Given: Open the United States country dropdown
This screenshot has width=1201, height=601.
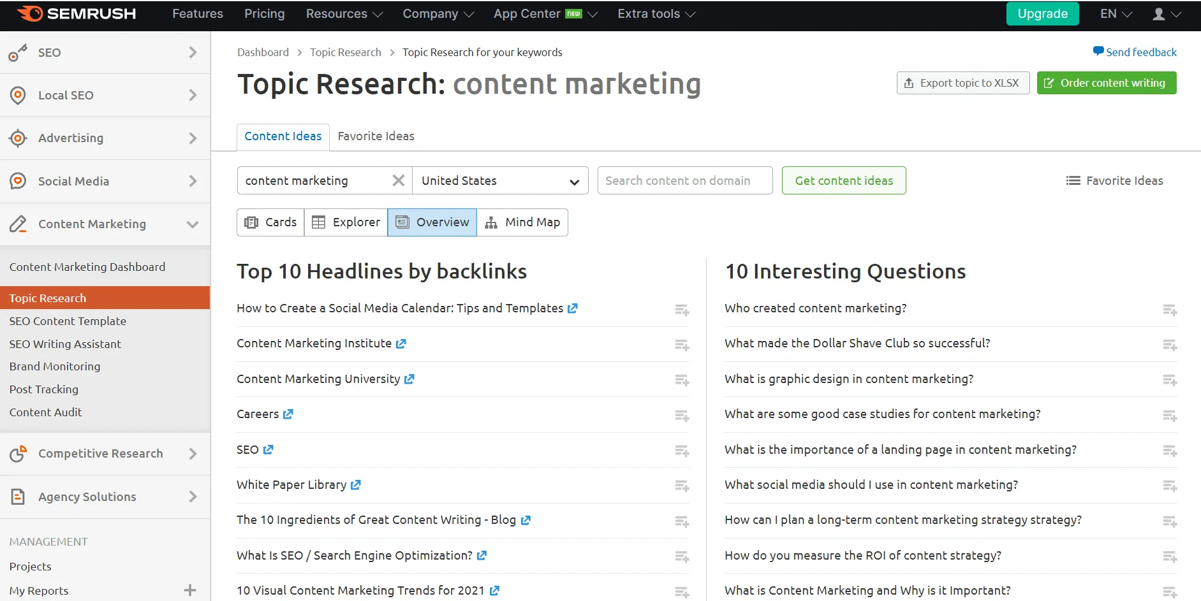Looking at the screenshot, I should click(x=500, y=181).
